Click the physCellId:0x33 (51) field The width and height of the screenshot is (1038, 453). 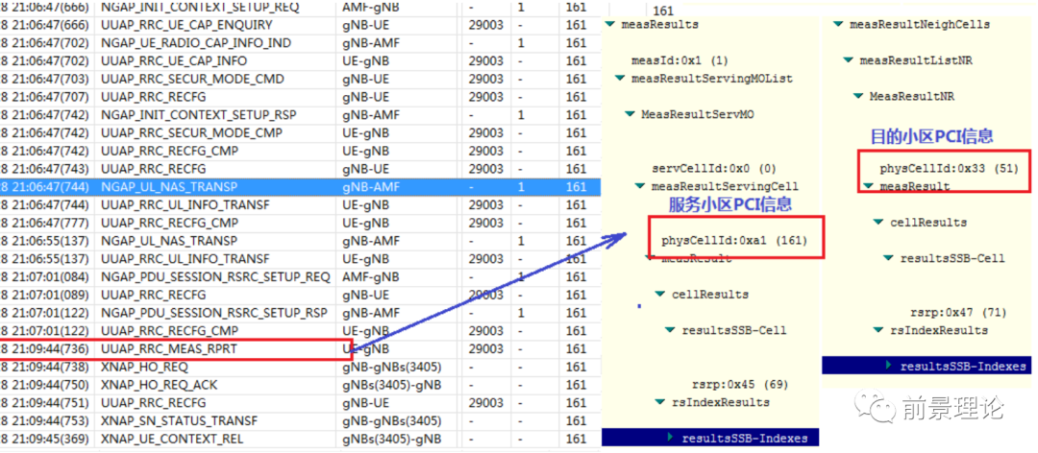point(949,168)
